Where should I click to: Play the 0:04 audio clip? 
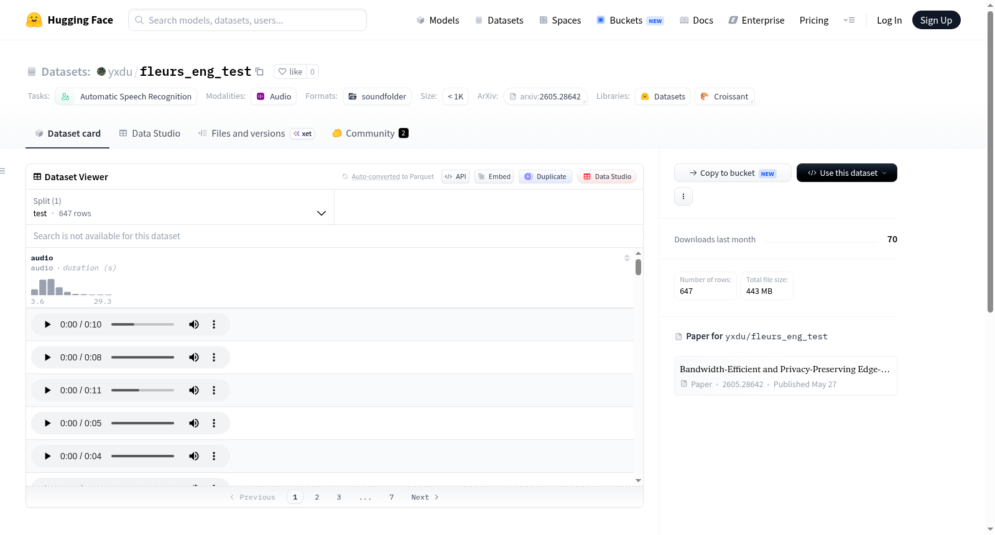pyautogui.click(x=47, y=456)
